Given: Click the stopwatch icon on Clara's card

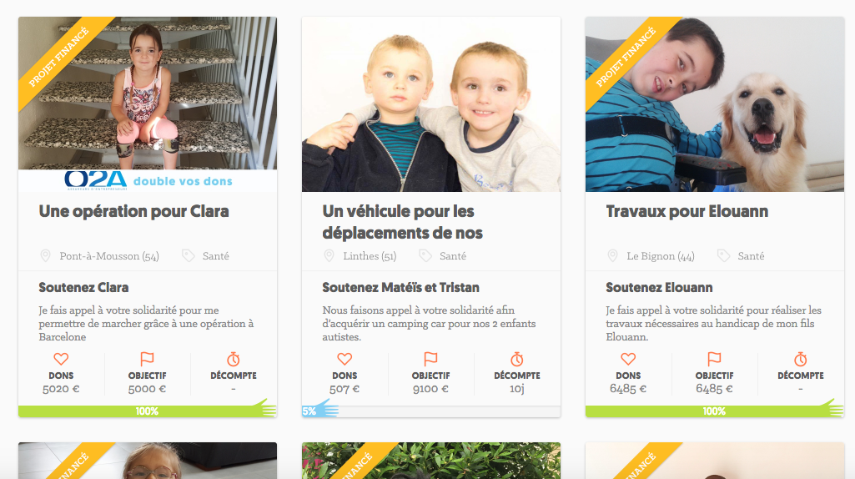Looking at the screenshot, I should [x=234, y=359].
